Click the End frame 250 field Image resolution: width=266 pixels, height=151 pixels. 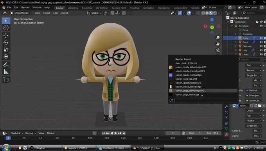[212, 133]
